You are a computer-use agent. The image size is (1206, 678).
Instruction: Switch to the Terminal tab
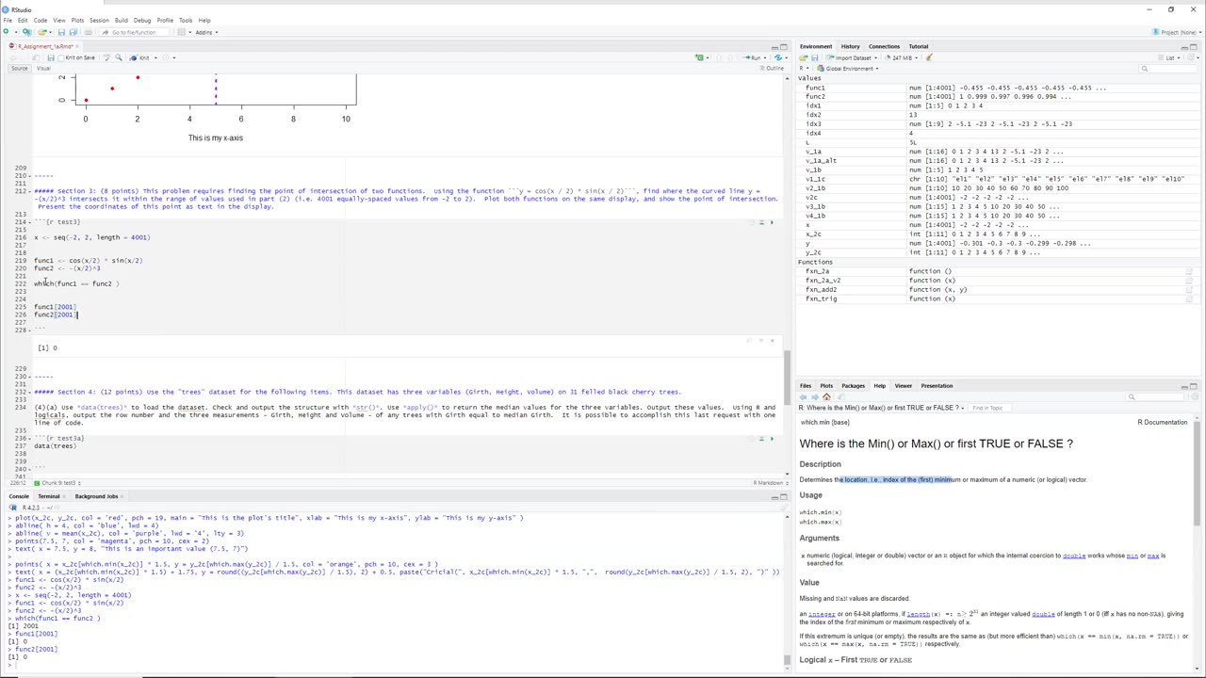[48, 496]
